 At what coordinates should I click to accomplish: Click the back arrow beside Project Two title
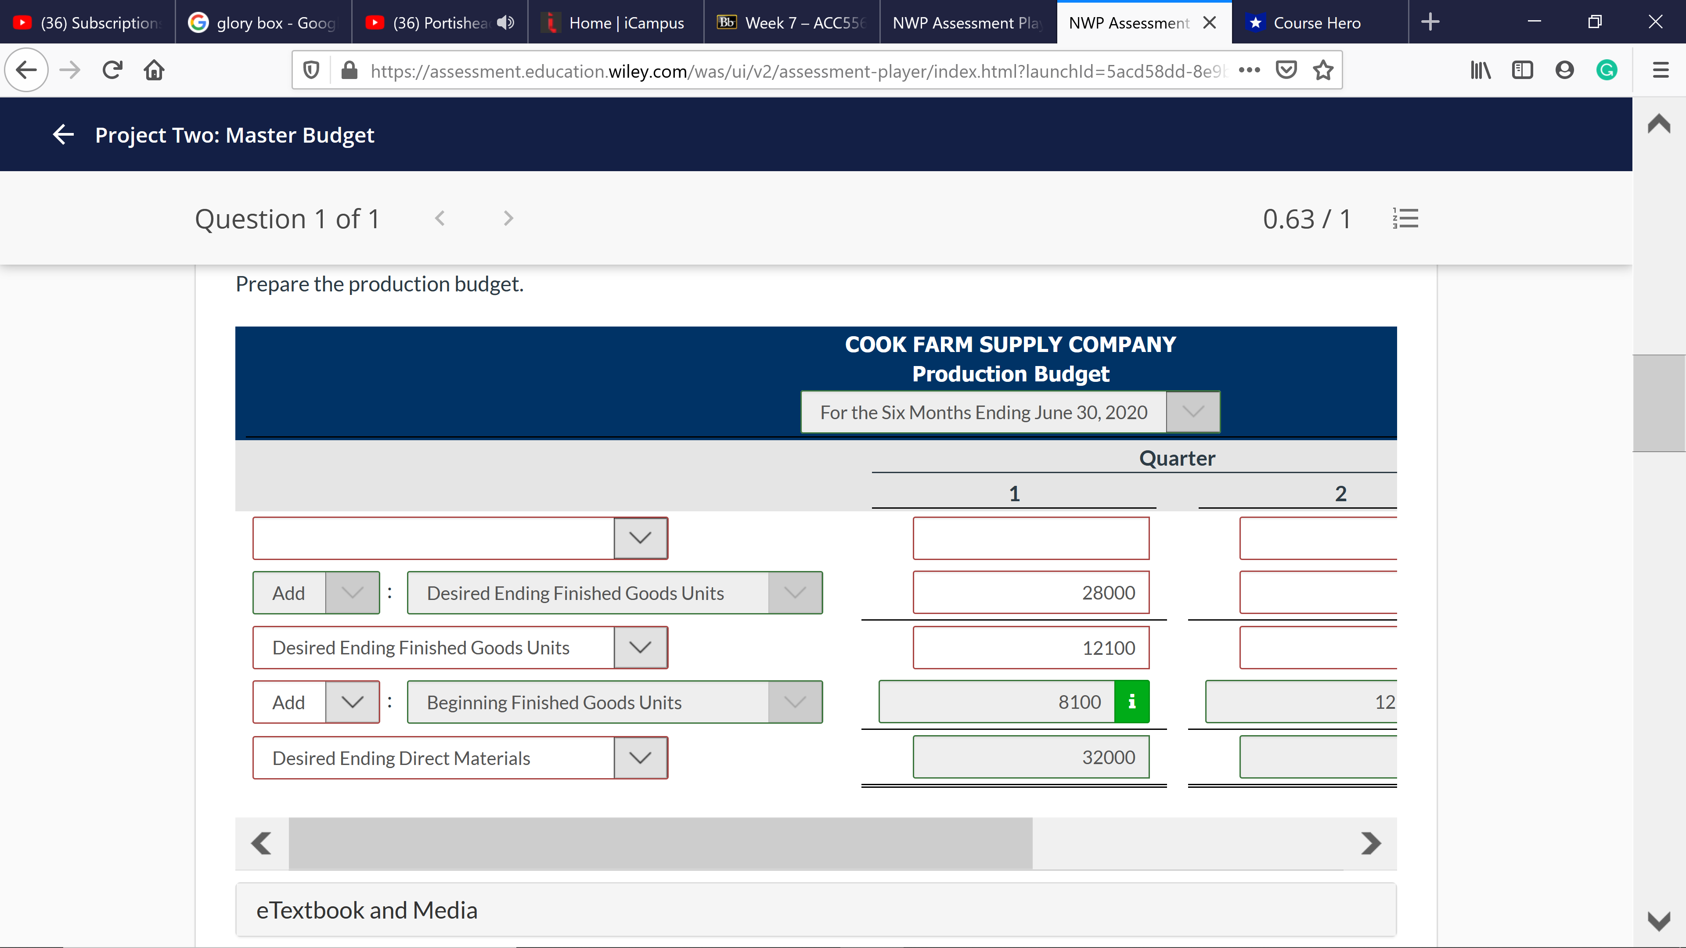click(63, 135)
